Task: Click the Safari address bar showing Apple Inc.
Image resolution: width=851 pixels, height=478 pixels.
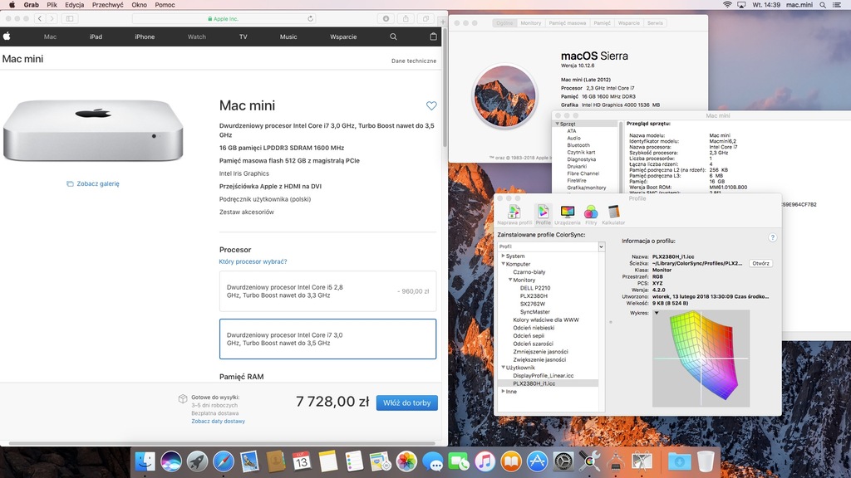Action: click(x=224, y=18)
